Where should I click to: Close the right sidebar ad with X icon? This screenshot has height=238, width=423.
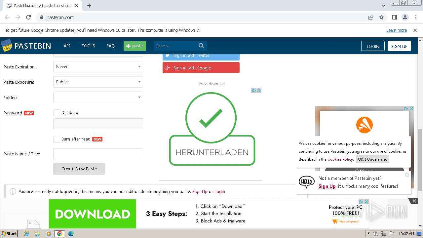click(x=411, y=108)
